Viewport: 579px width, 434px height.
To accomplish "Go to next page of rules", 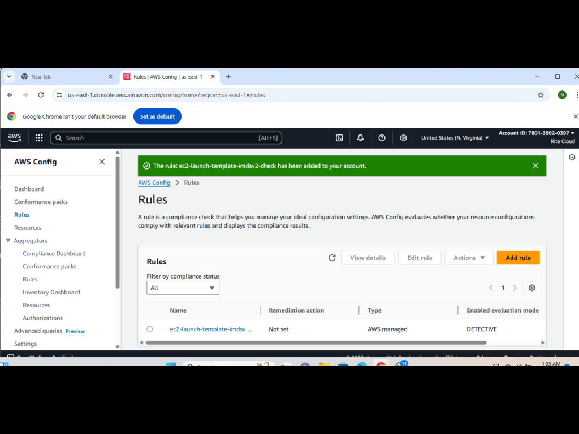I will (x=515, y=288).
